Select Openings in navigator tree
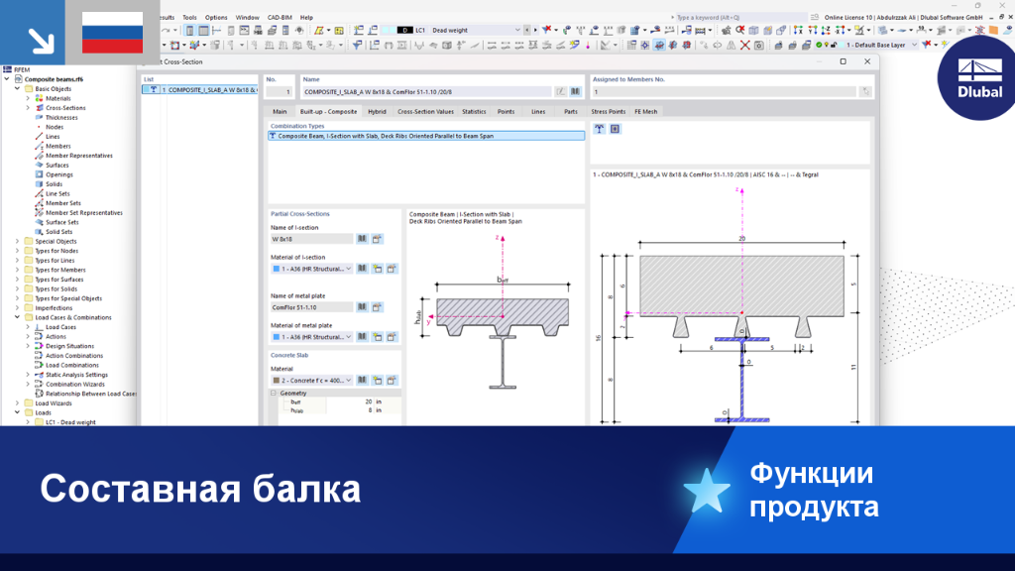This screenshot has width=1015, height=571. [x=58, y=174]
